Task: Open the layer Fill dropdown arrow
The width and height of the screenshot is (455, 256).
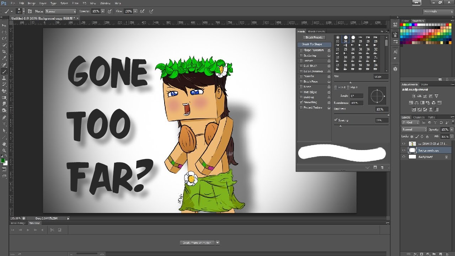Action: click(x=452, y=136)
